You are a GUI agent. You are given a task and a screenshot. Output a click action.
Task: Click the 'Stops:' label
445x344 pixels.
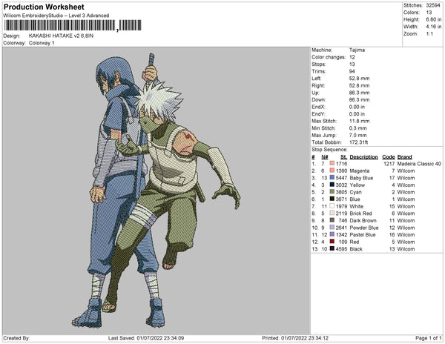pos(319,64)
